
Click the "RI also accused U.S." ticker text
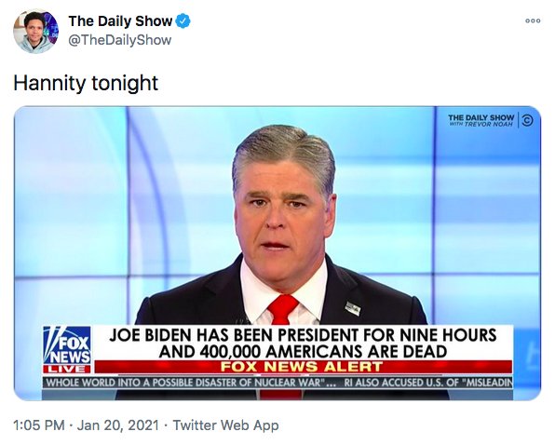428,383
